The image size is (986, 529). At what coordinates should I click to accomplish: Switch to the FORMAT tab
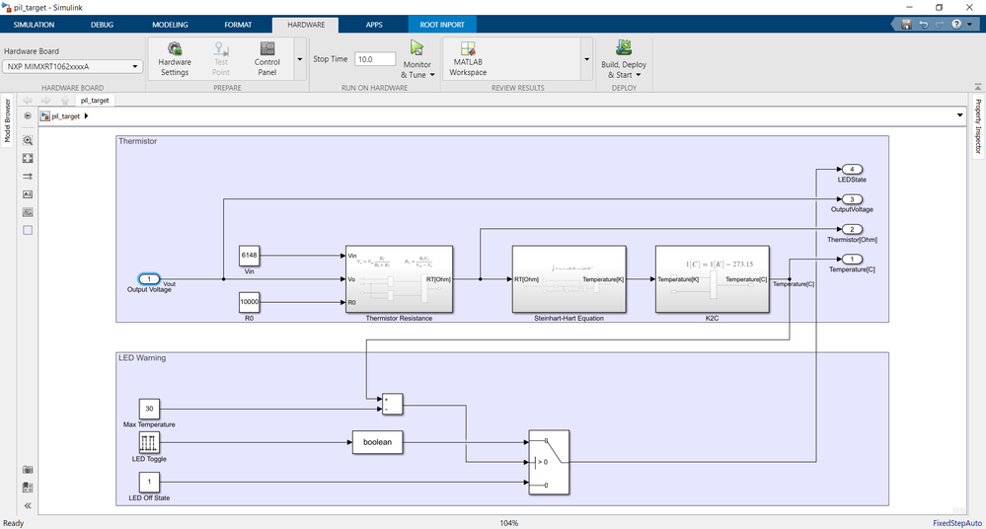238,25
